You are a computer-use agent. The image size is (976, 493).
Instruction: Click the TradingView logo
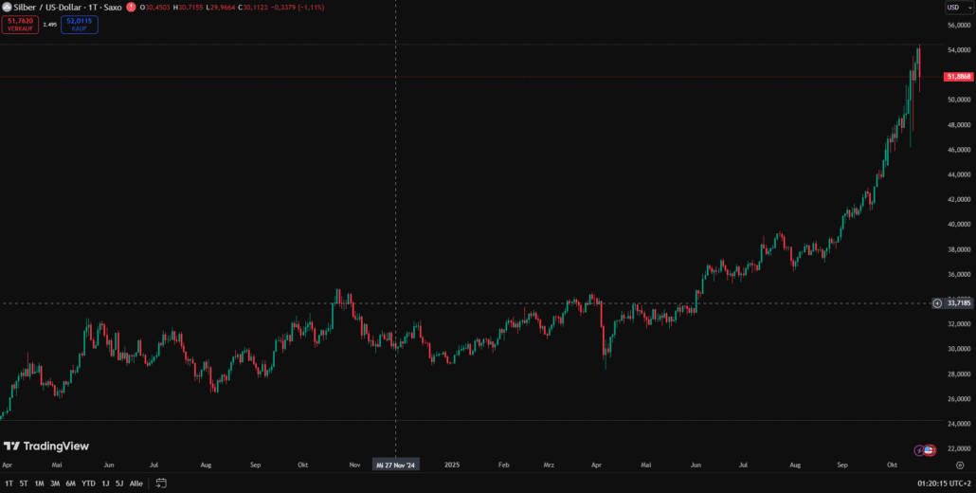(45, 447)
